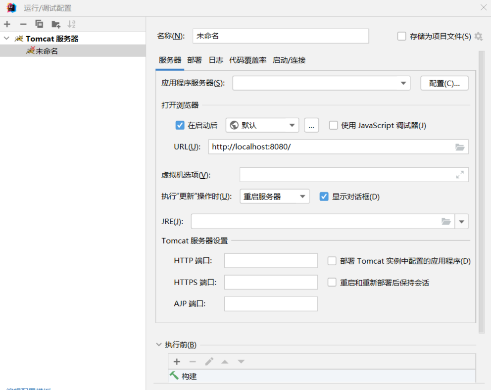Move before-launch task up
Screen dimensions: 491x390
(x=225, y=362)
